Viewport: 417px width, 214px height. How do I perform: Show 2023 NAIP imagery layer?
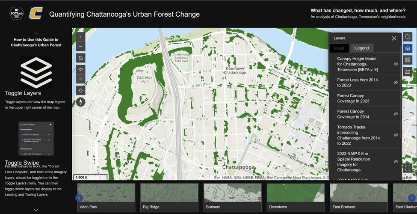(x=396, y=161)
